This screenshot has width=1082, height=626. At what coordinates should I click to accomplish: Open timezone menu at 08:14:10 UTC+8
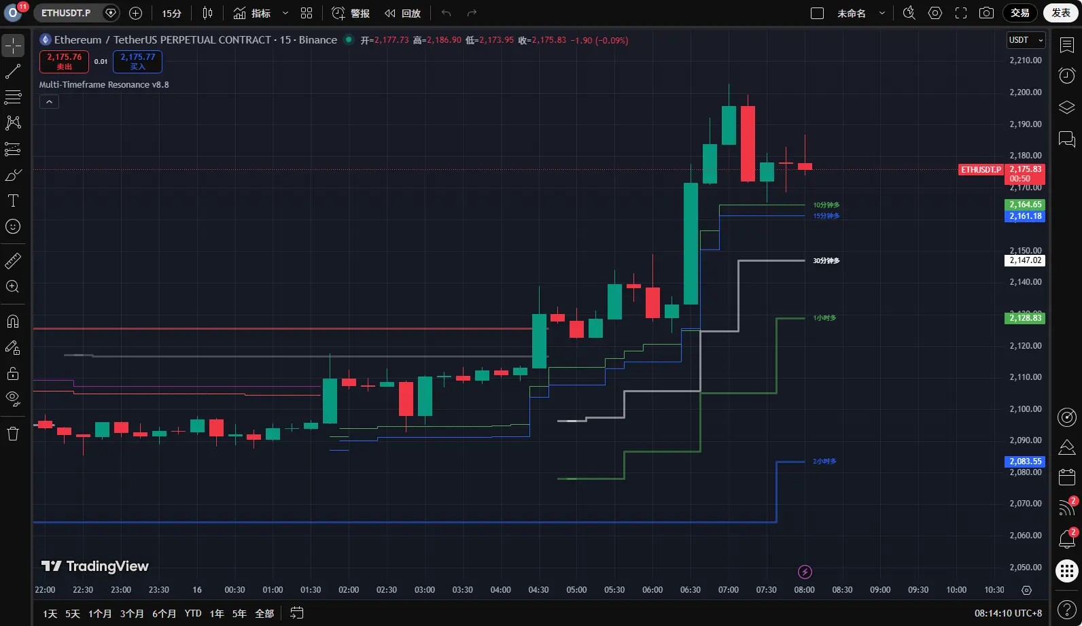coord(1008,613)
